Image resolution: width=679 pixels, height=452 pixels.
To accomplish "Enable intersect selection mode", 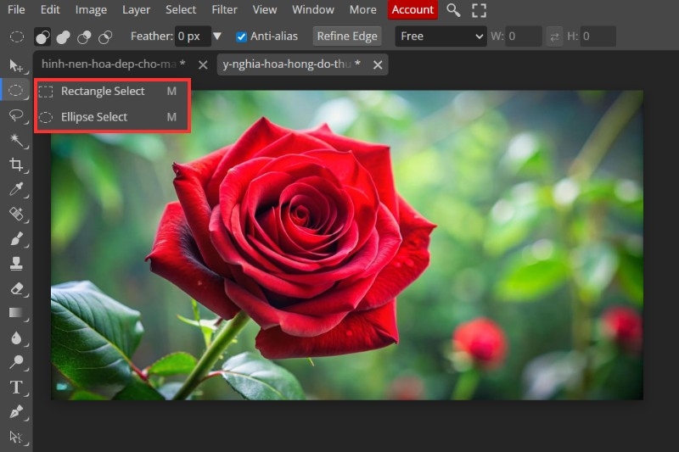I will [105, 36].
